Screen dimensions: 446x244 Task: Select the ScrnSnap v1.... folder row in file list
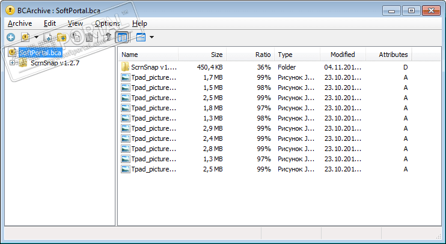click(x=154, y=67)
